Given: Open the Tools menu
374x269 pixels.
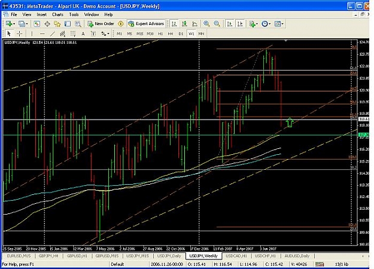Looking at the screenshot, I should [74, 14].
